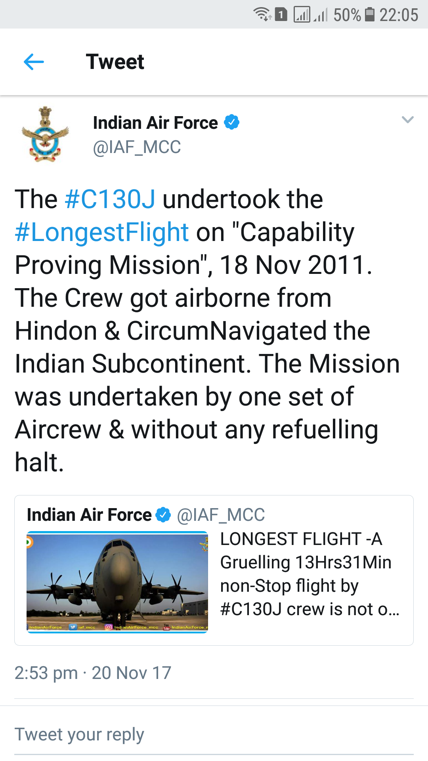The image size is (428, 761).
Task: Tap the verified badge beside Indian Air Force
Action: [x=232, y=122]
